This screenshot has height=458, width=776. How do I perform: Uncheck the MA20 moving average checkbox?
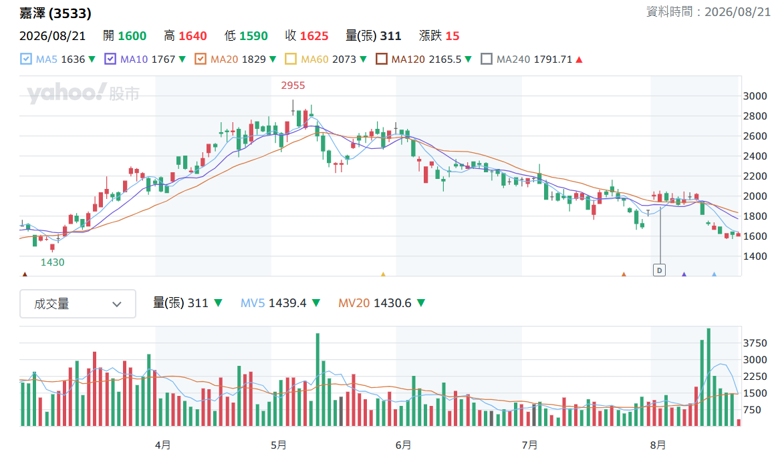[201, 59]
